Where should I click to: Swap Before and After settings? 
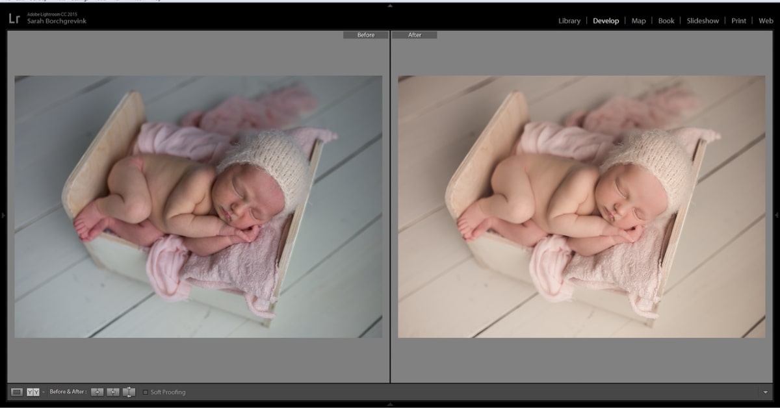pos(129,392)
